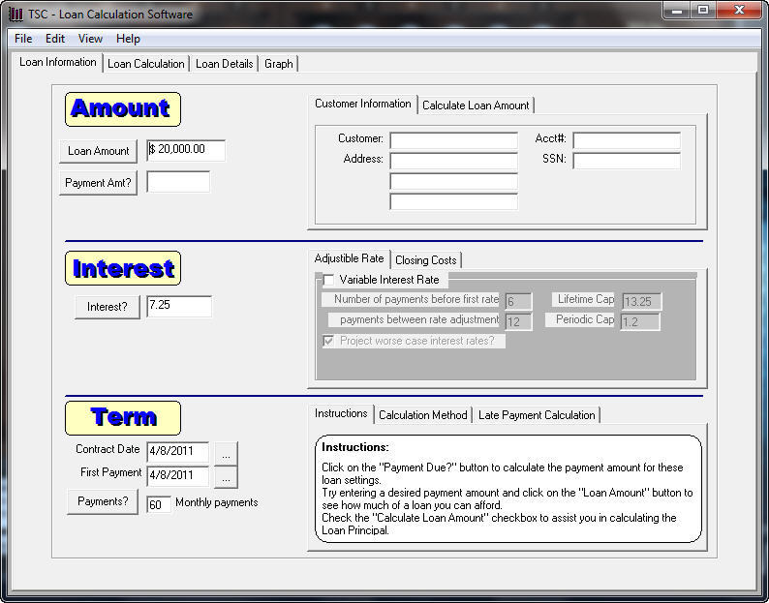The image size is (769, 603).
Task: Click the Term heading banner
Action: 123,418
